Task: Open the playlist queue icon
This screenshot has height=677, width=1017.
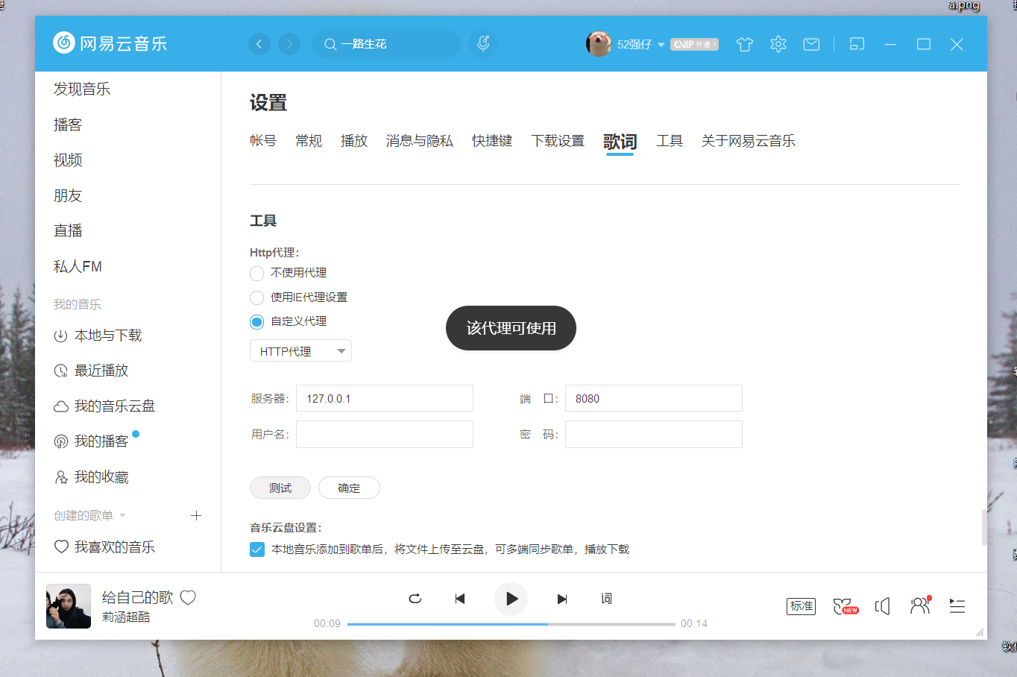Action: pos(957,606)
